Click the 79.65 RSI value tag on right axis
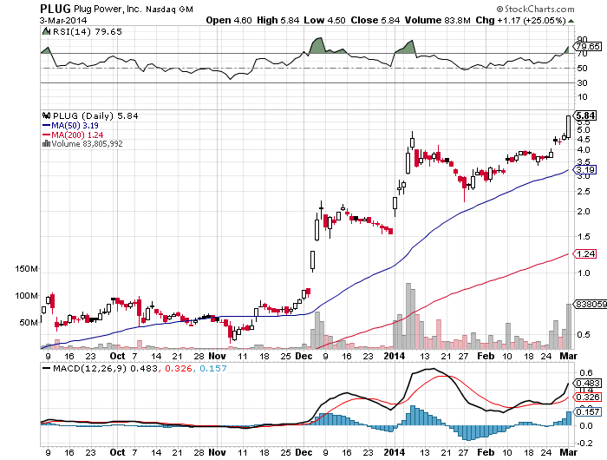 [x=587, y=47]
